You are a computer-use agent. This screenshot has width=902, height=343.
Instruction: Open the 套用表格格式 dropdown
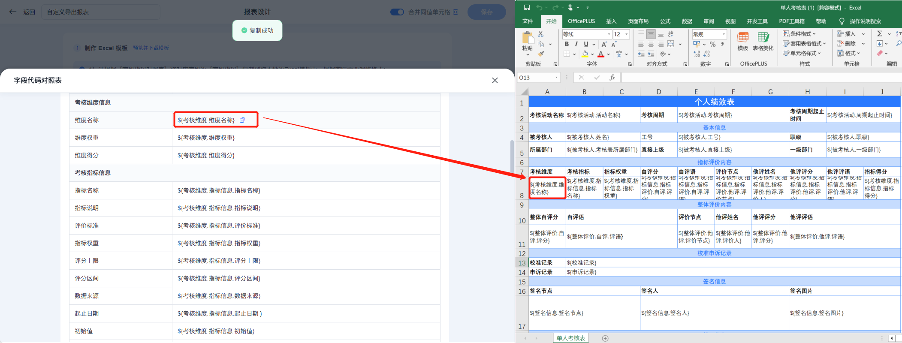(804, 43)
